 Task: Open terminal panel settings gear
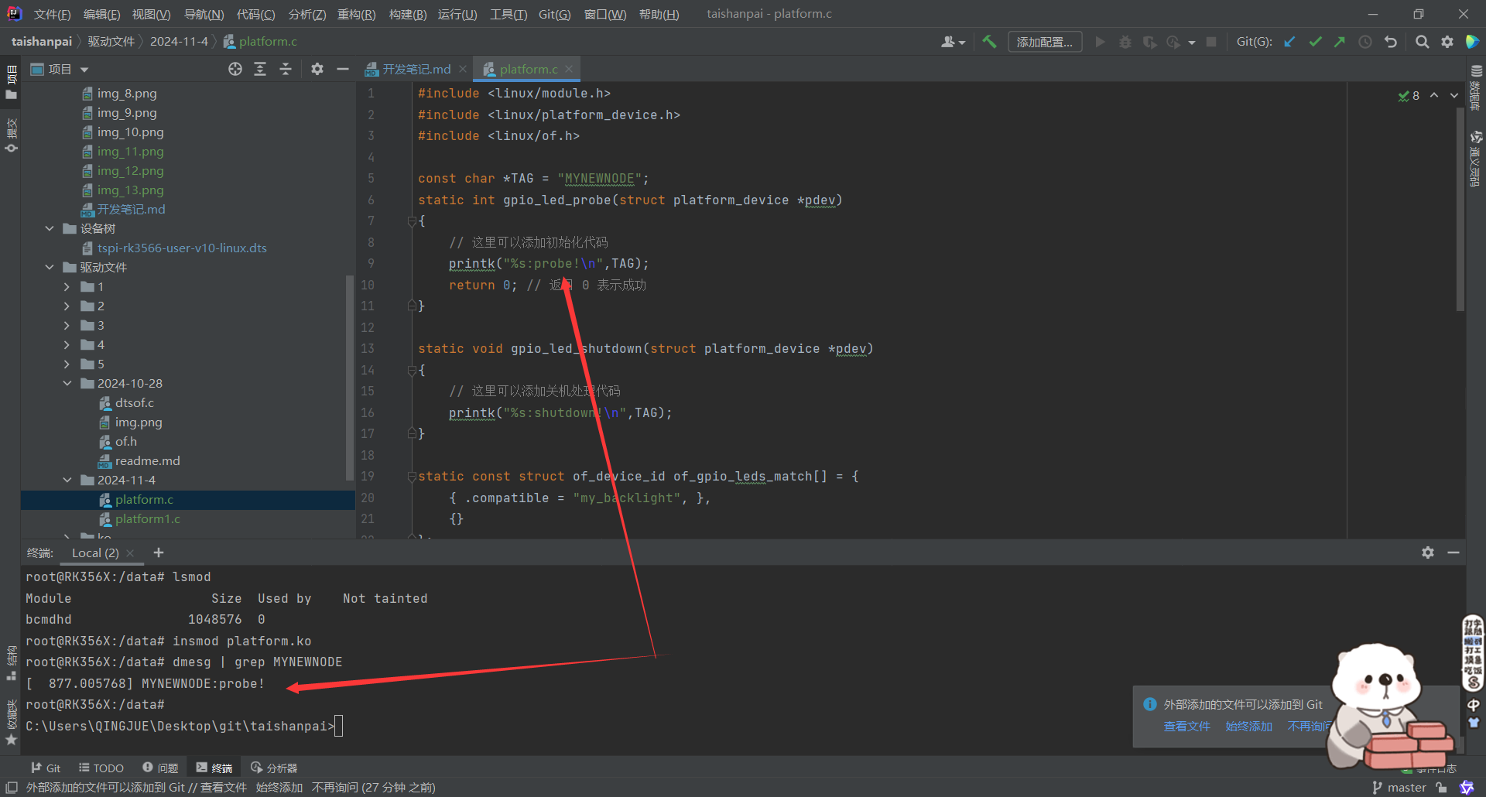1428,552
